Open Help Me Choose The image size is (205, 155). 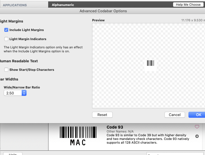(188, 5)
